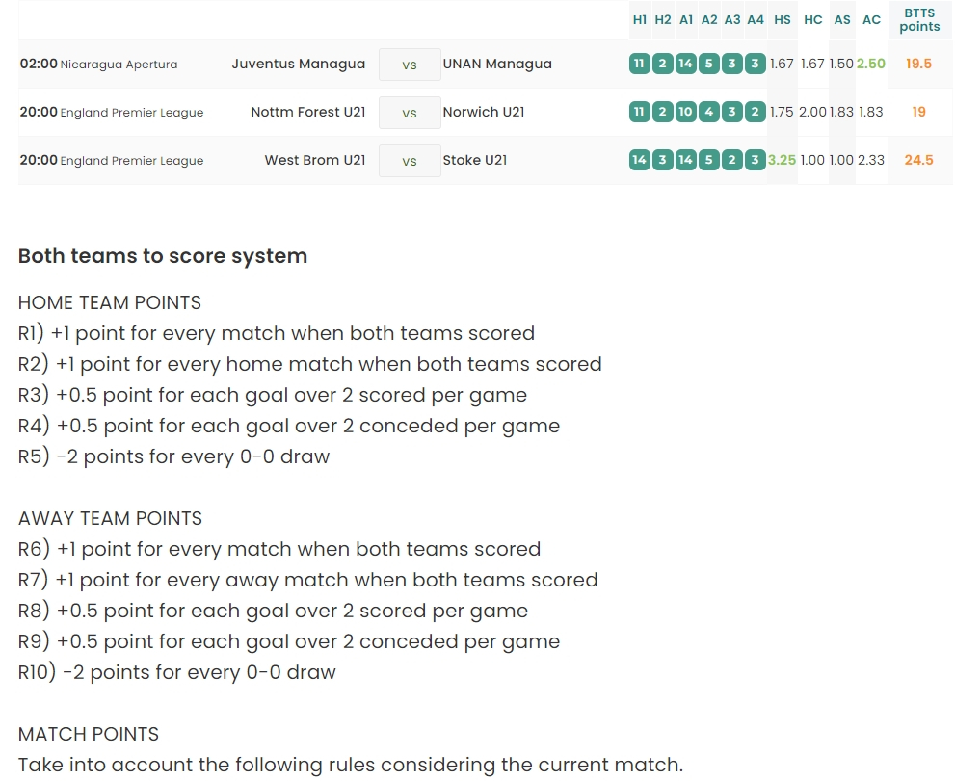Click the A1 badge in West Brom U21 row
Viewport: 955px width, 781px height.
[685, 161]
